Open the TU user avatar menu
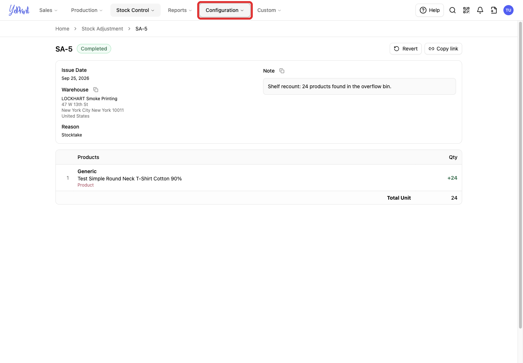The image size is (523, 363). [508, 10]
